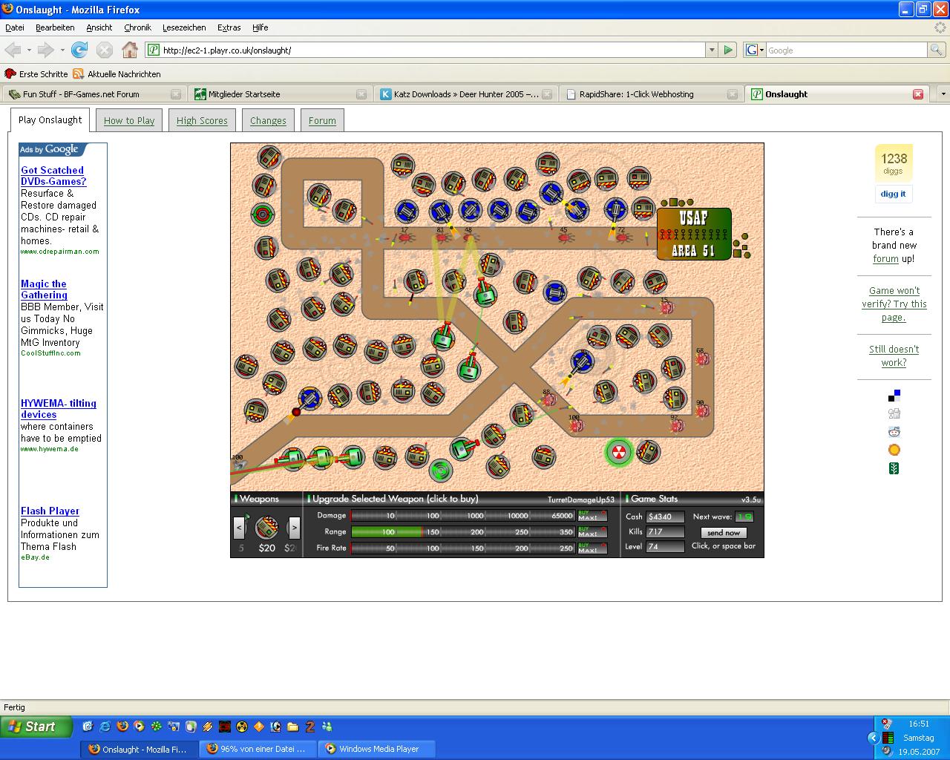
Task: Buy the Range upgrade
Action: [x=592, y=532]
